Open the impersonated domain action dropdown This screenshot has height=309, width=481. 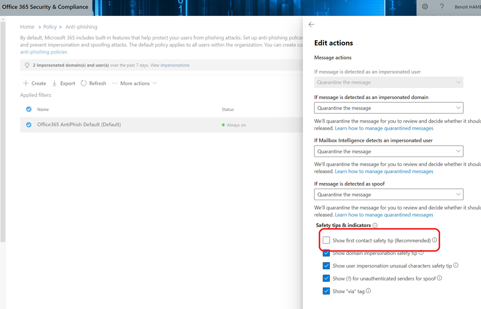pyautogui.click(x=388, y=108)
